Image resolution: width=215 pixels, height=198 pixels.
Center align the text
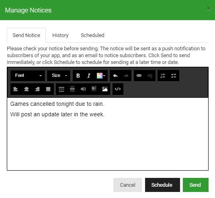tap(27, 89)
